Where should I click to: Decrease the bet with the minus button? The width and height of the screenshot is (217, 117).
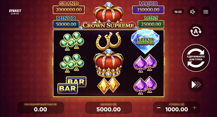point(159,108)
